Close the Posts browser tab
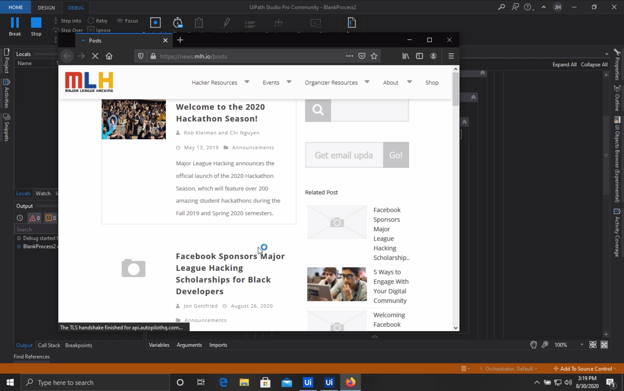The image size is (624, 391). tap(165, 40)
